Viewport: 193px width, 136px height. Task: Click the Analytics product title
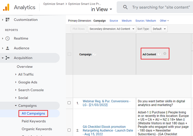(x=25, y=7)
